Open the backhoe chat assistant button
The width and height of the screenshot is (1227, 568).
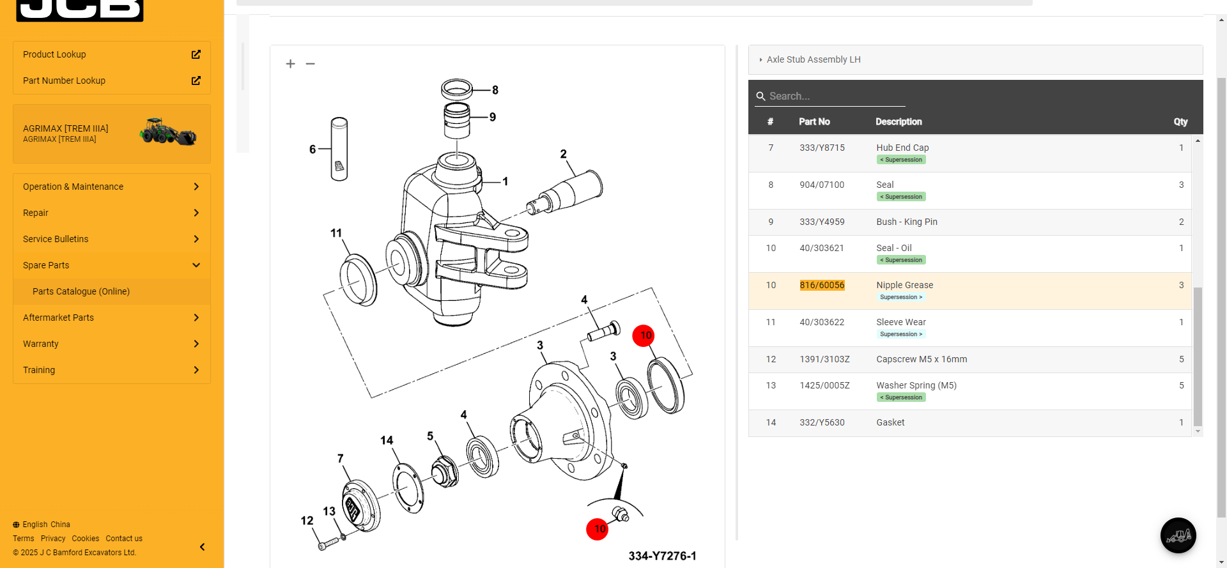pyautogui.click(x=1178, y=535)
